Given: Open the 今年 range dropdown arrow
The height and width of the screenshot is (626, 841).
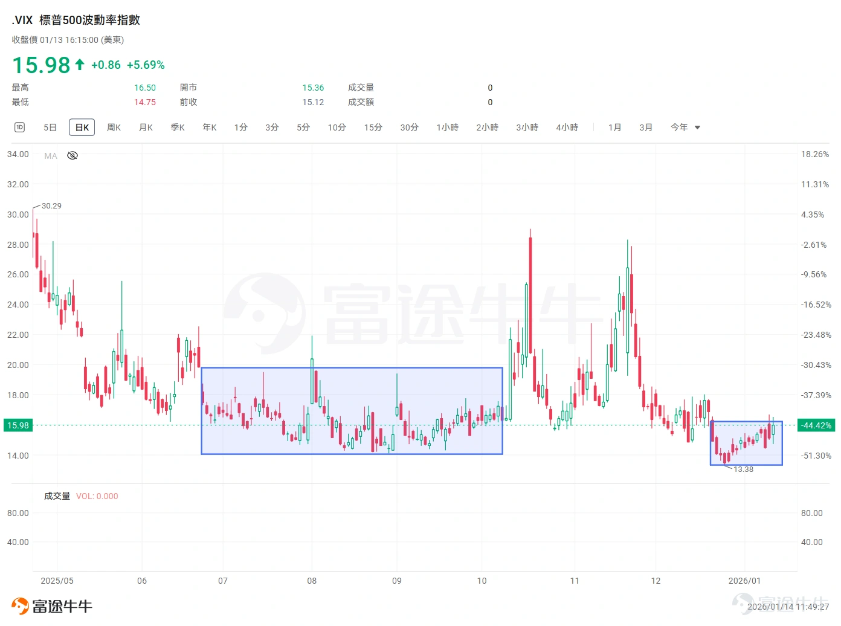Looking at the screenshot, I should [x=697, y=127].
